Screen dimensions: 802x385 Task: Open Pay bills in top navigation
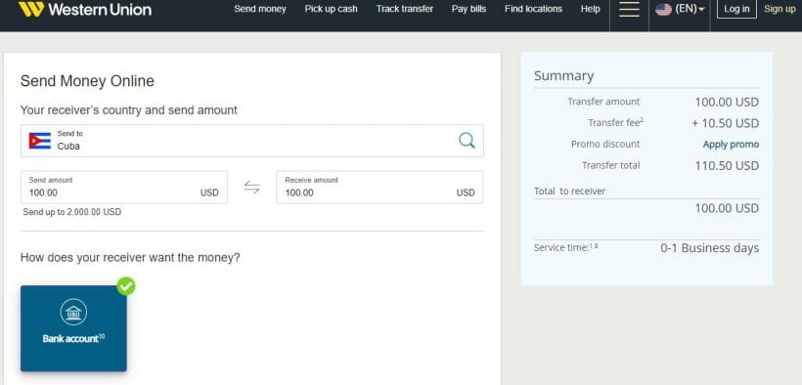coord(469,9)
